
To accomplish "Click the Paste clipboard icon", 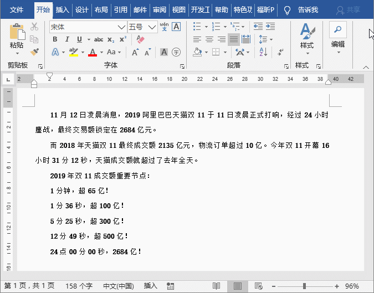I will coord(17,32).
